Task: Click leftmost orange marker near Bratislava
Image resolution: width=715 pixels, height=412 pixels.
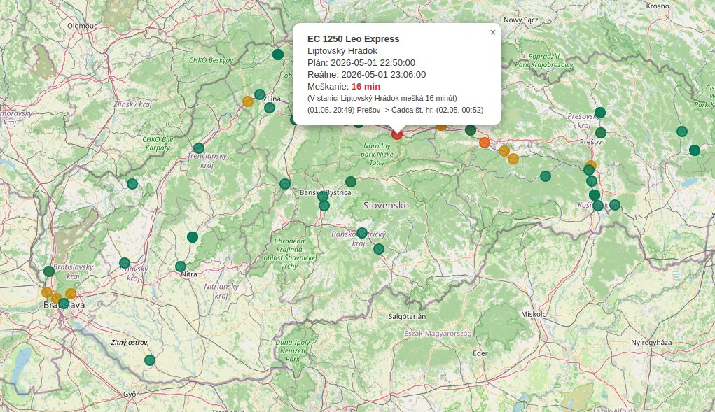Action: (x=47, y=292)
